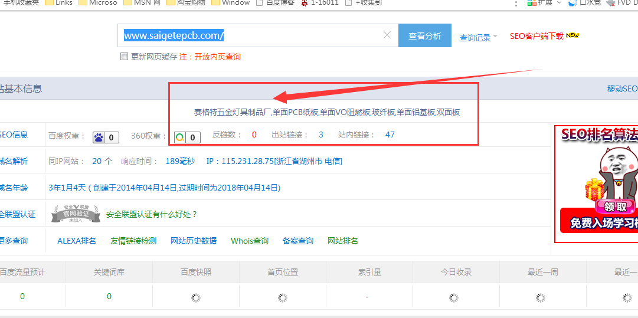Click the 出站链接 value 3

[321, 135]
